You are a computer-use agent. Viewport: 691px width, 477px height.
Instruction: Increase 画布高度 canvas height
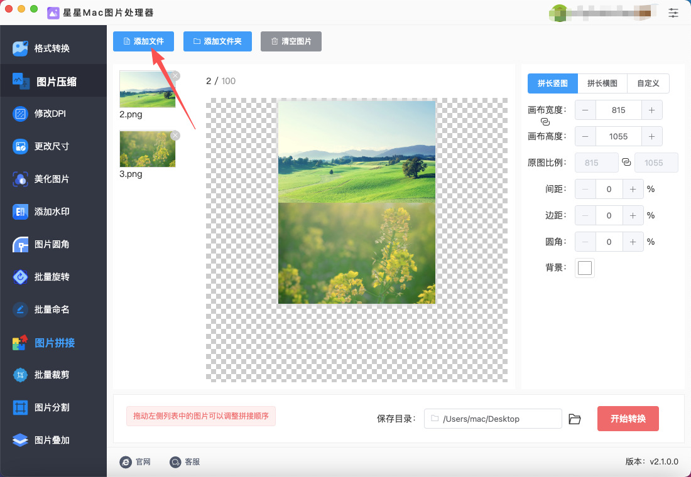point(652,137)
